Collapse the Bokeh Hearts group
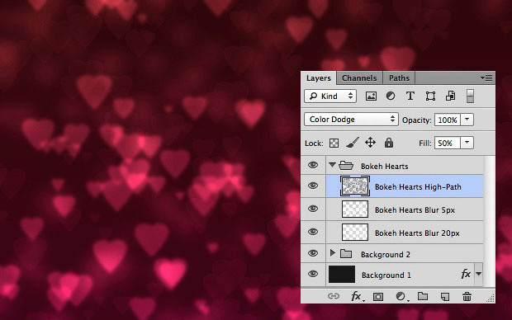 tap(332, 165)
